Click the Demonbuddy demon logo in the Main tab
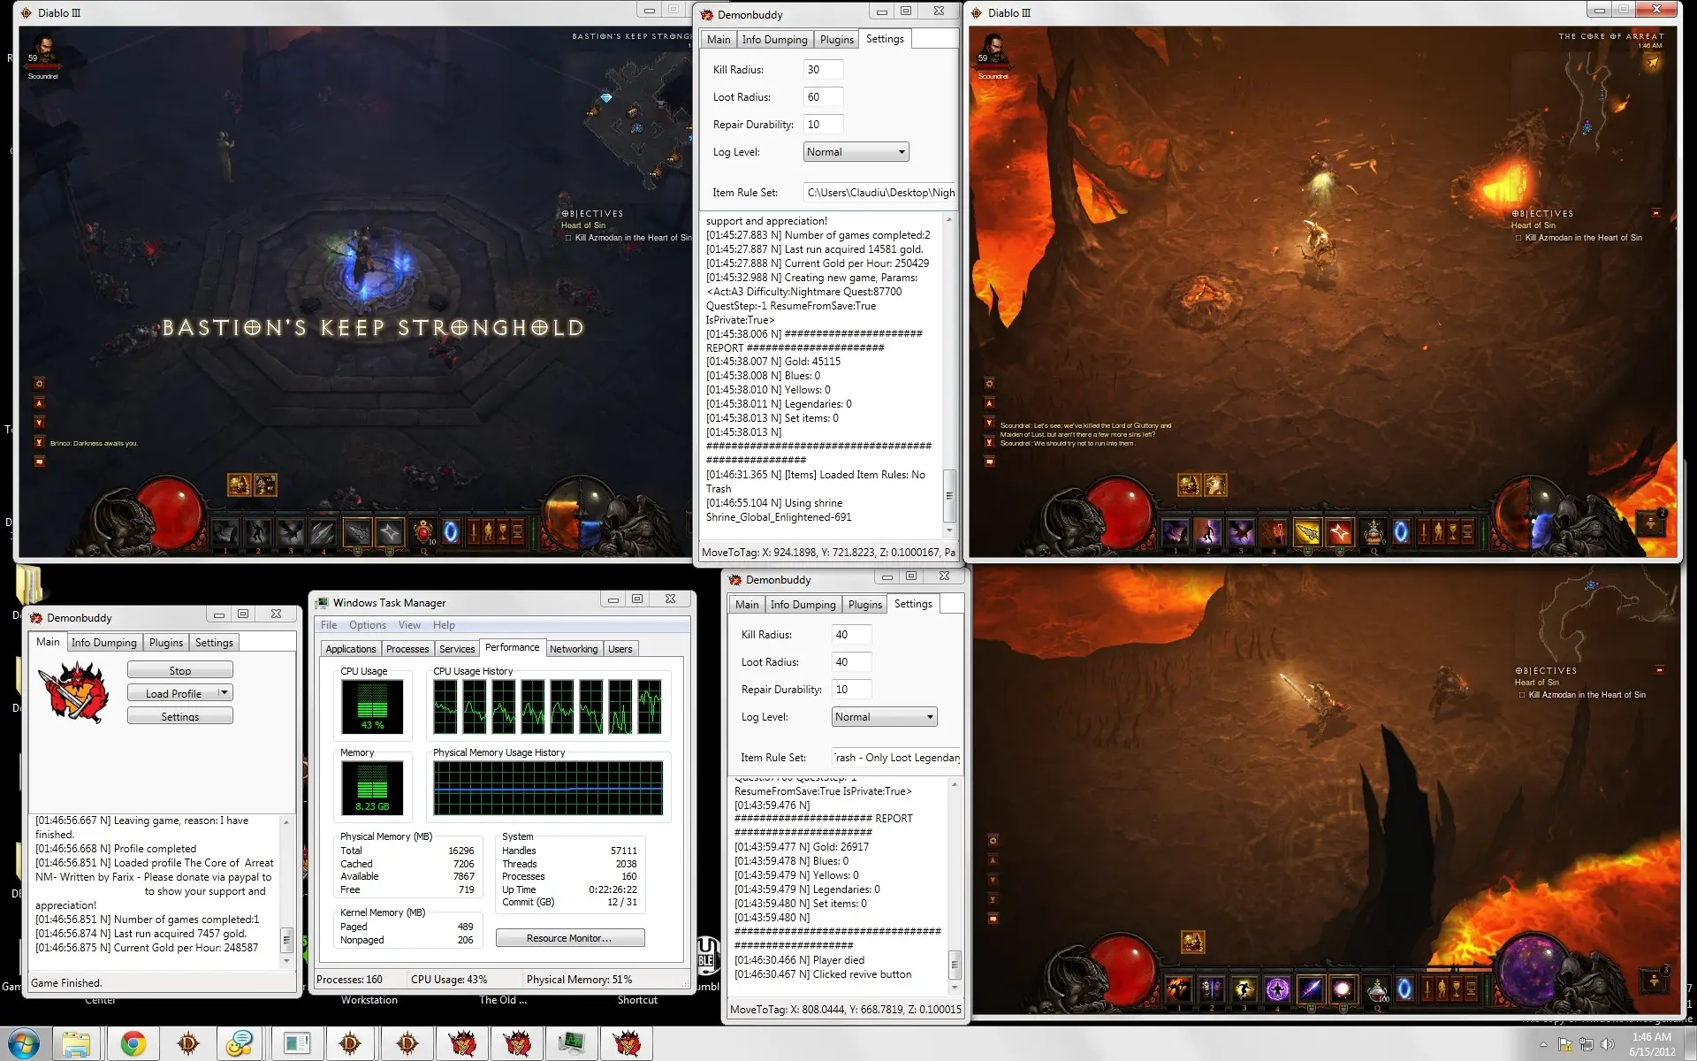The image size is (1697, 1061). (74, 693)
